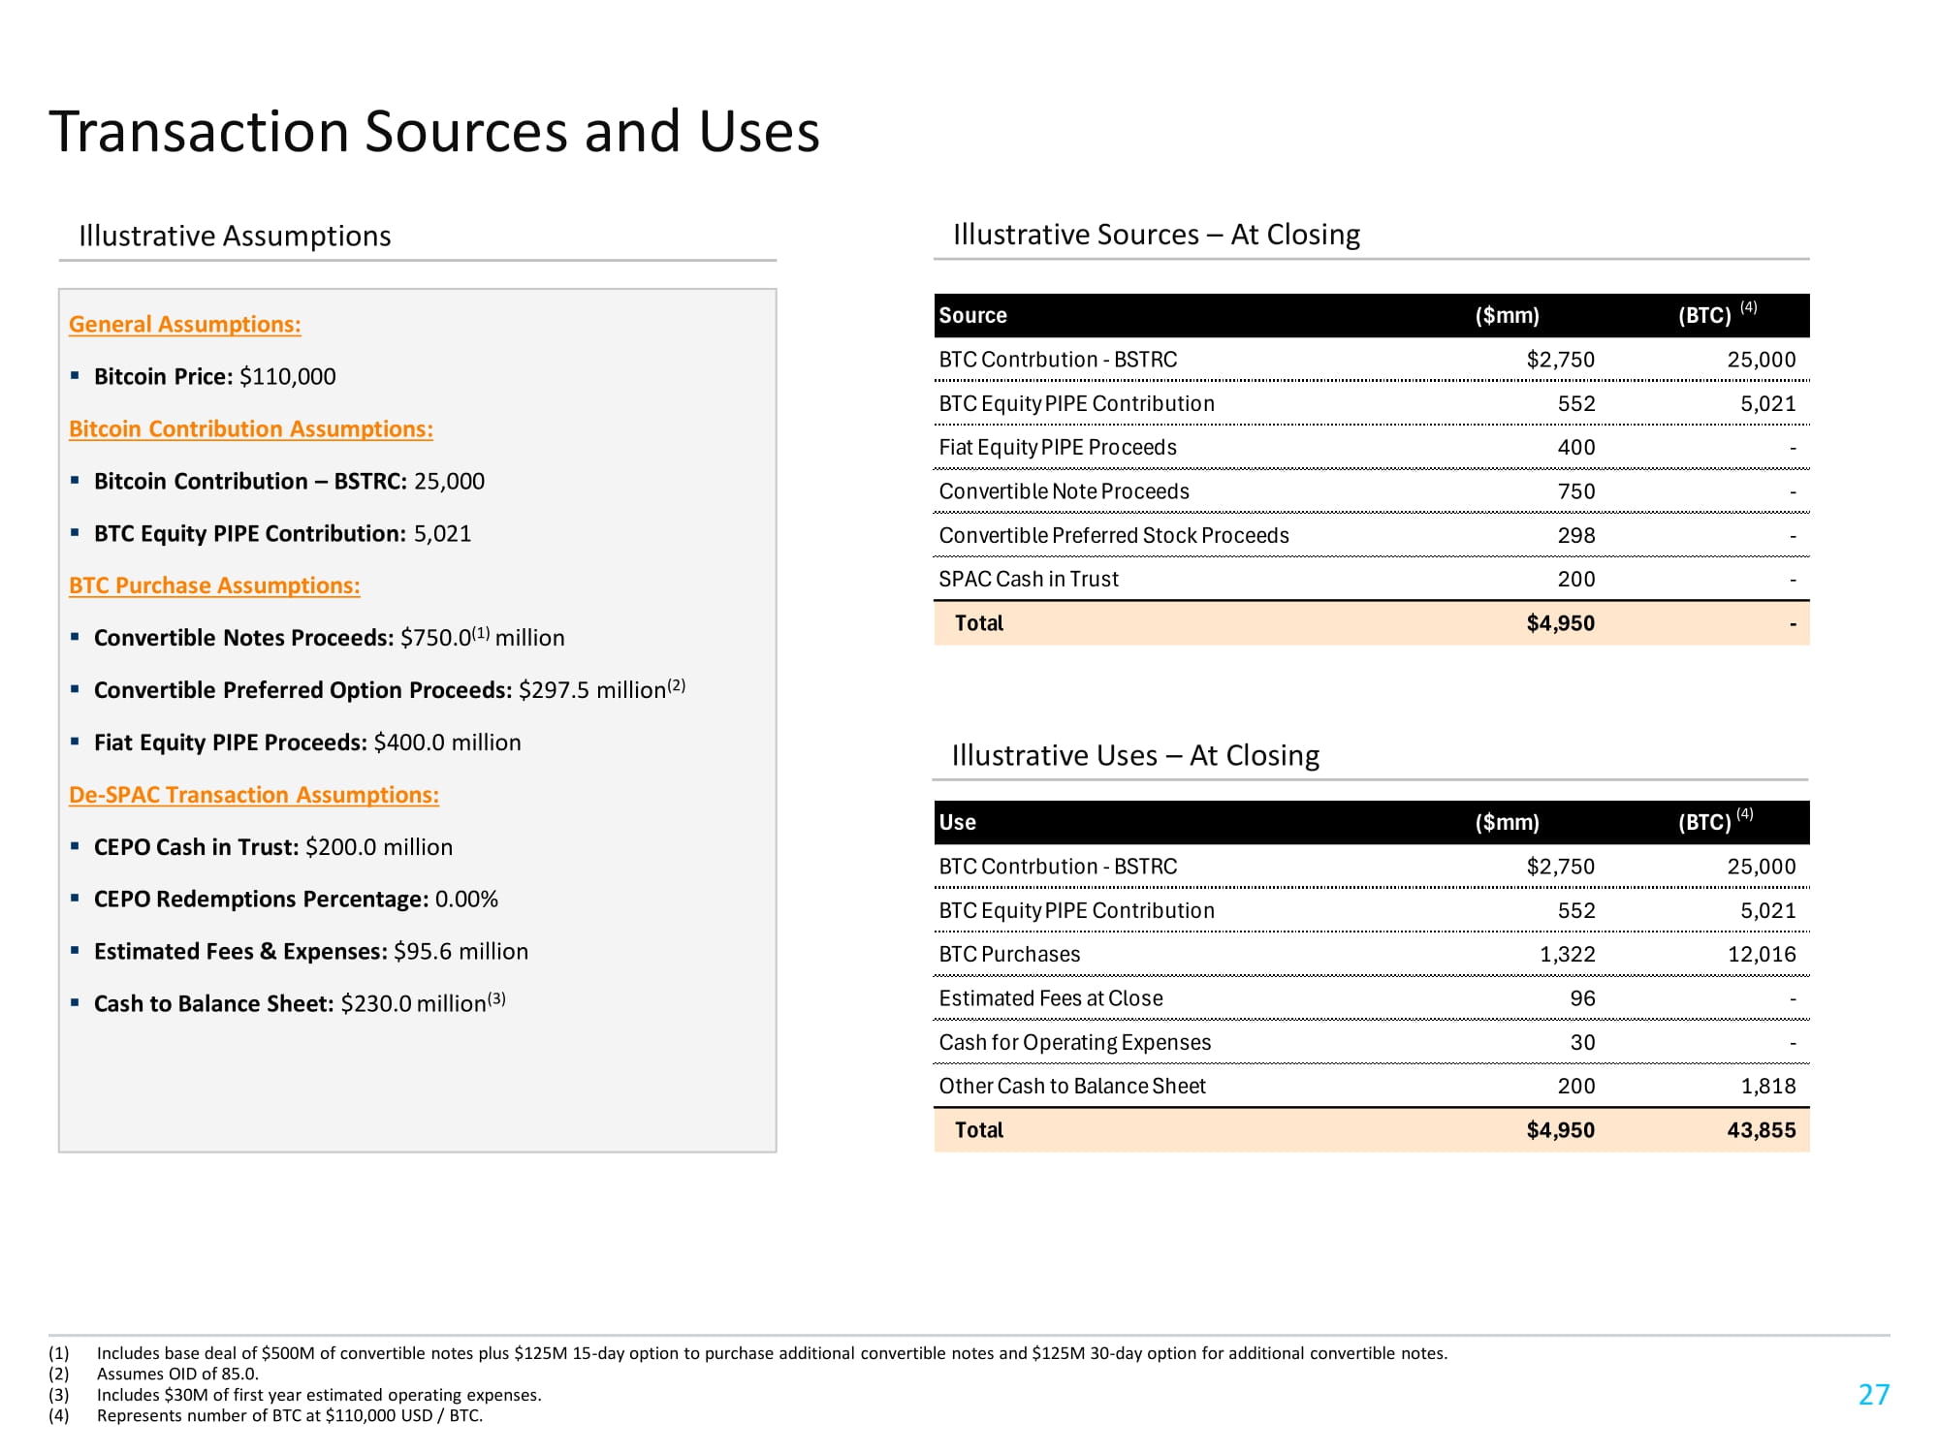Image resolution: width=1939 pixels, height=1454 pixels.
Task: Click the Bitcoin Price $110,000 bullet
Action: pyautogui.click(x=214, y=377)
